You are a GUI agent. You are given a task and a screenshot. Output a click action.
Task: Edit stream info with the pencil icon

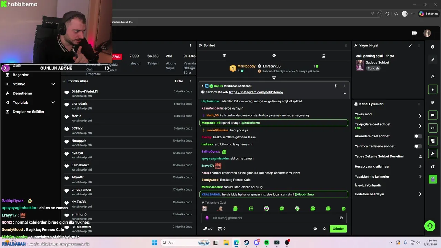click(x=411, y=45)
